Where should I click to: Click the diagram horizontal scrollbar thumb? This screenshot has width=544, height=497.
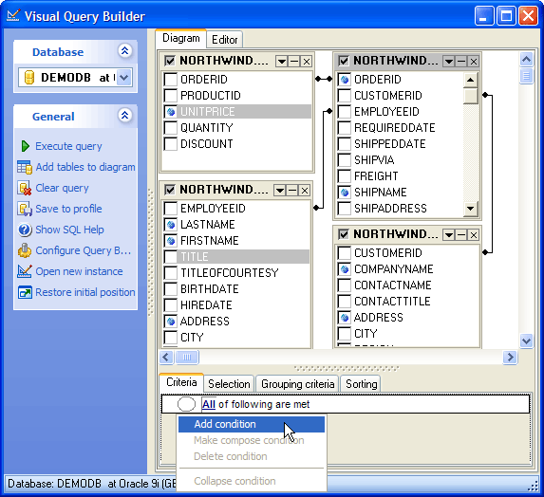[187, 357]
